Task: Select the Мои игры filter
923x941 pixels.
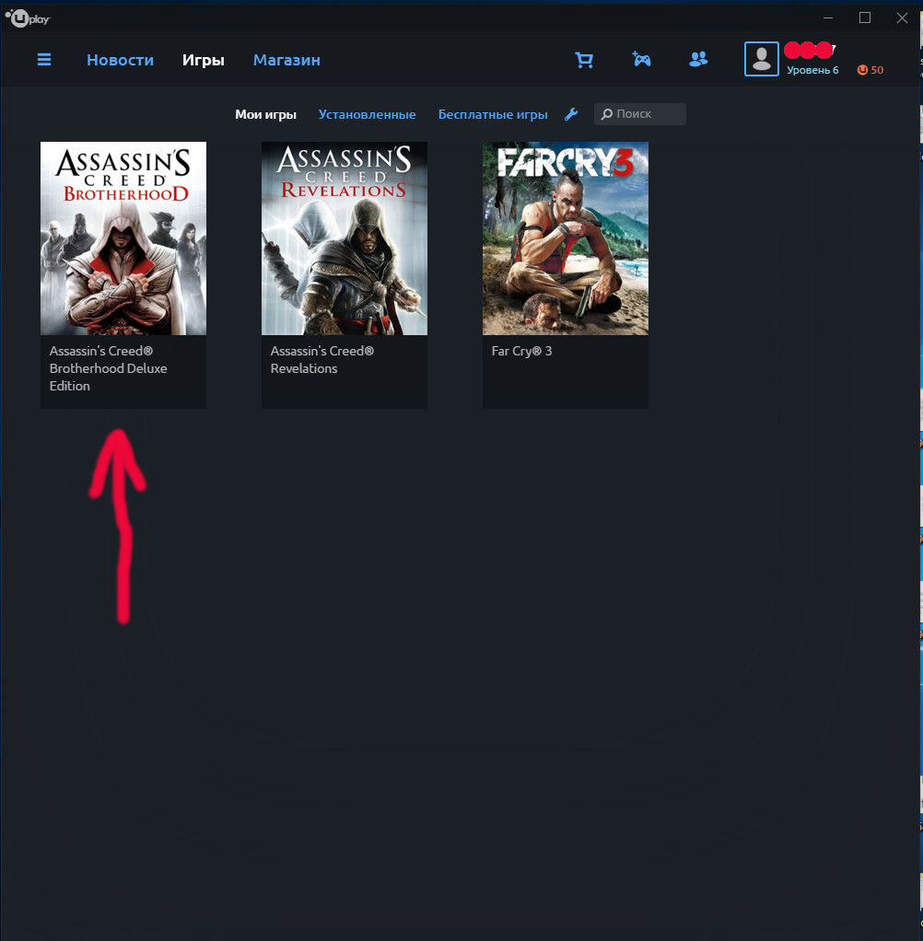Action: (x=265, y=114)
